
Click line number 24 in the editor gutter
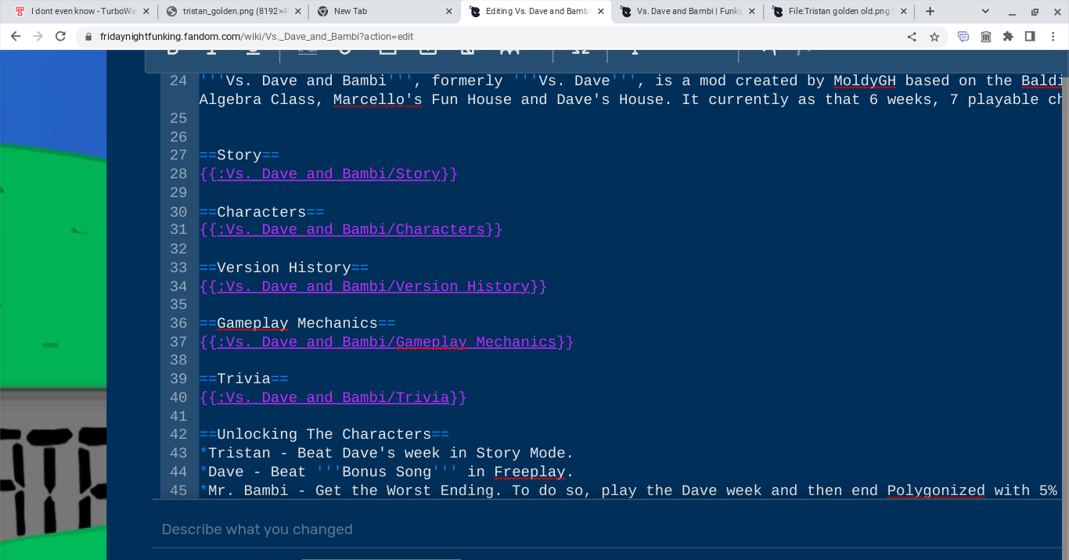tap(178, 81)
